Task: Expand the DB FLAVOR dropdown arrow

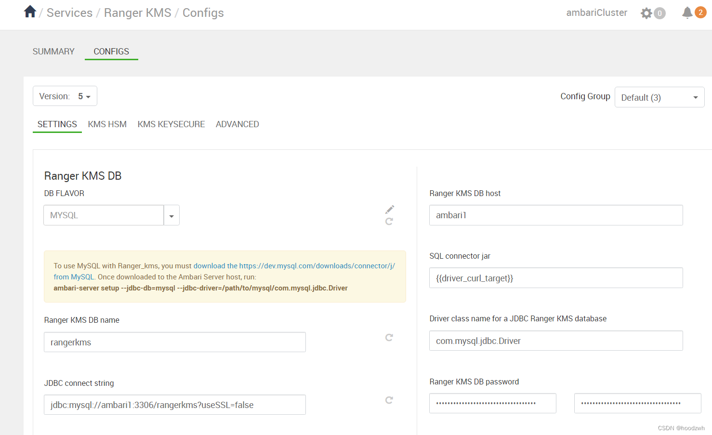Action: [x=171, y=215]
